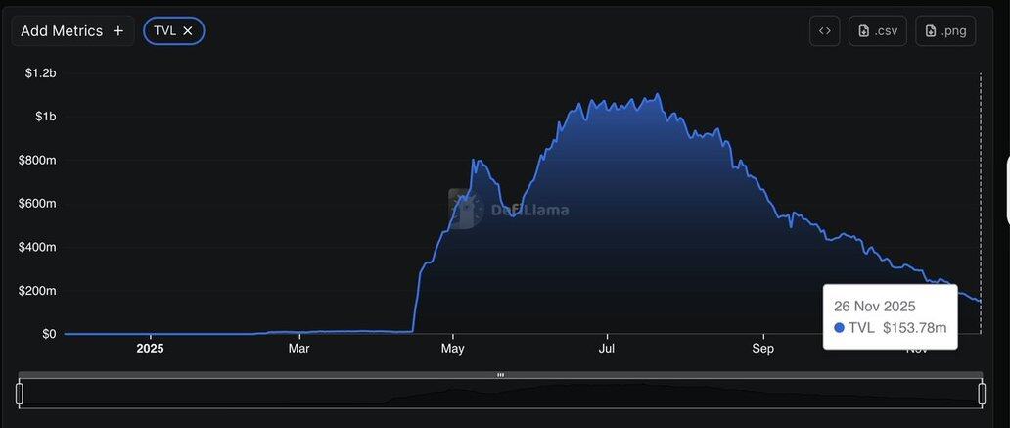Click the blue TVL dot in tooltip

pos(839,327)
